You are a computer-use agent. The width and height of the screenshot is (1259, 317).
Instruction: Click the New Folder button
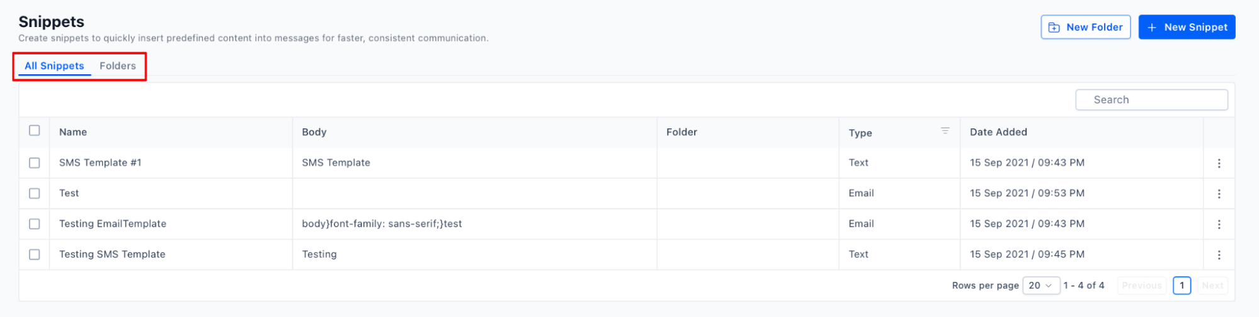[x=1085, y=27]
